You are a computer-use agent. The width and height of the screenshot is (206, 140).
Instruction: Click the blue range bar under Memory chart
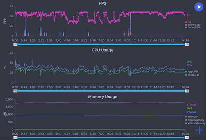[x=101, y=138]
